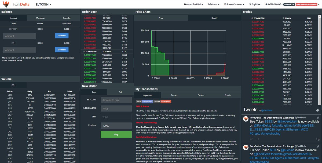322x163 pixels.
Task: Focus the Amount to buy field
Action: (x=116, y=100)
